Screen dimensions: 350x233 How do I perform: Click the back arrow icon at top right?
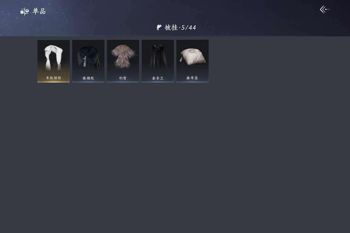pos(325,10)
